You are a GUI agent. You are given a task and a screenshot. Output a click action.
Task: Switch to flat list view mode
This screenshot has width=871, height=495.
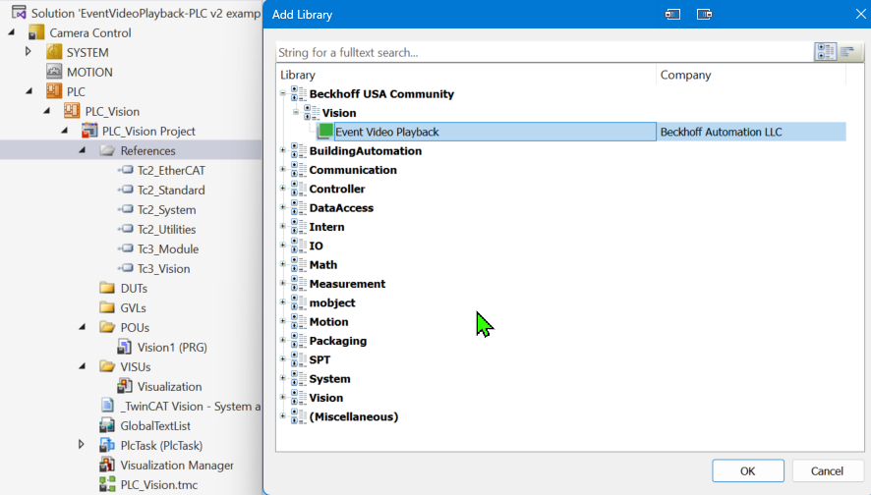(847, 52)
